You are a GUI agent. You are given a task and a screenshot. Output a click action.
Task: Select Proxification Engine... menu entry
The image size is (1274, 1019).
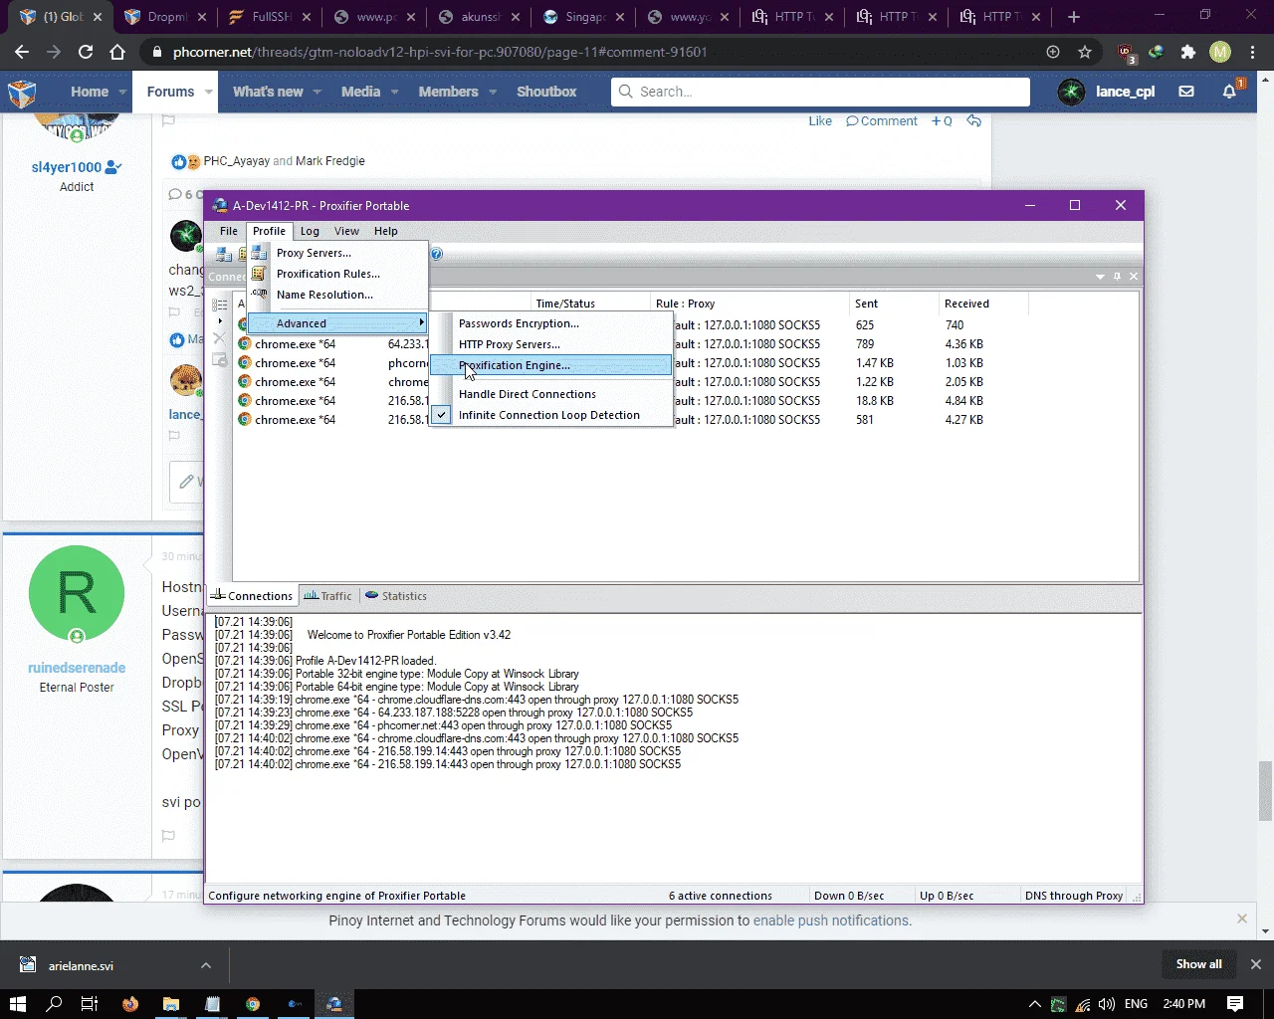point(550,365)
